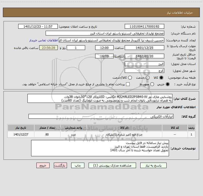This screenshot has width=203, height=196.
Task: Click the response deadline date 1401/12/25
Action: click(x=144, y=48)
